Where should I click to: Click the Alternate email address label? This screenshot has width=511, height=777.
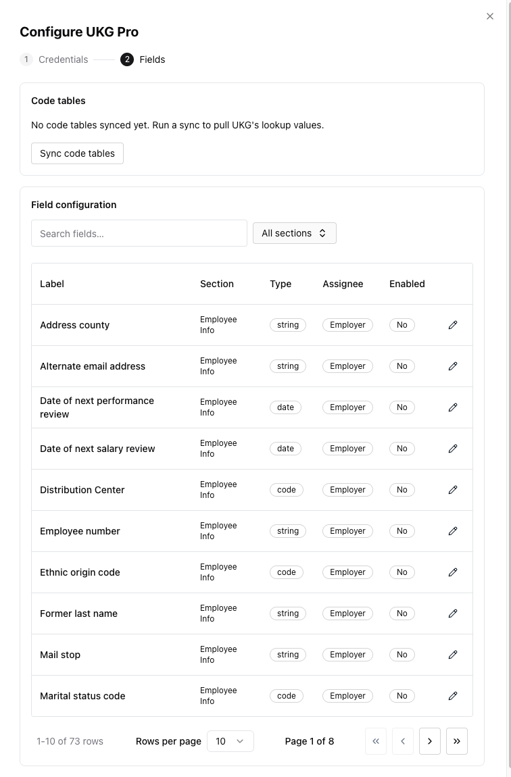pos(93,366)
